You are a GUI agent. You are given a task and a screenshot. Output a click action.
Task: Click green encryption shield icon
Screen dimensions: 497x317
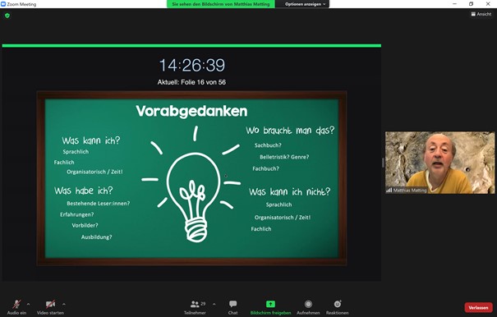pyautogui.click(x=7, y=16)
